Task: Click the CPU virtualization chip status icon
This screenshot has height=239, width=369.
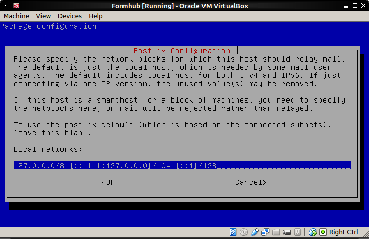Action: pos(297,232)
